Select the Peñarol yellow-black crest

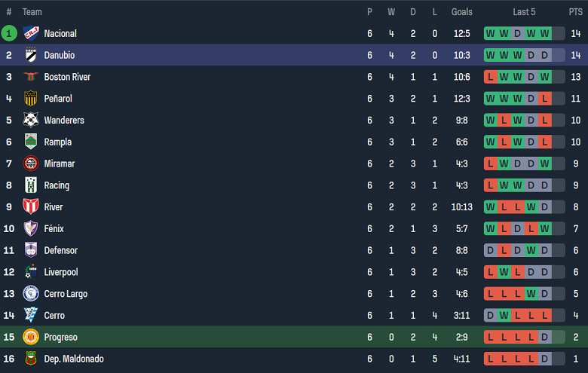coord(31,99)
